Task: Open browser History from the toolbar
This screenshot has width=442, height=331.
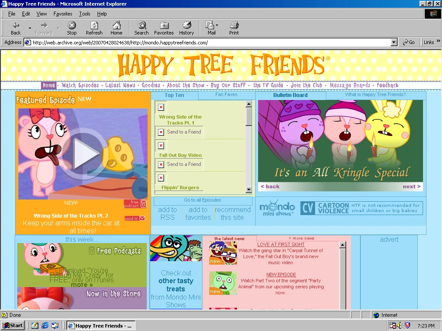Action: coord(186,28)
